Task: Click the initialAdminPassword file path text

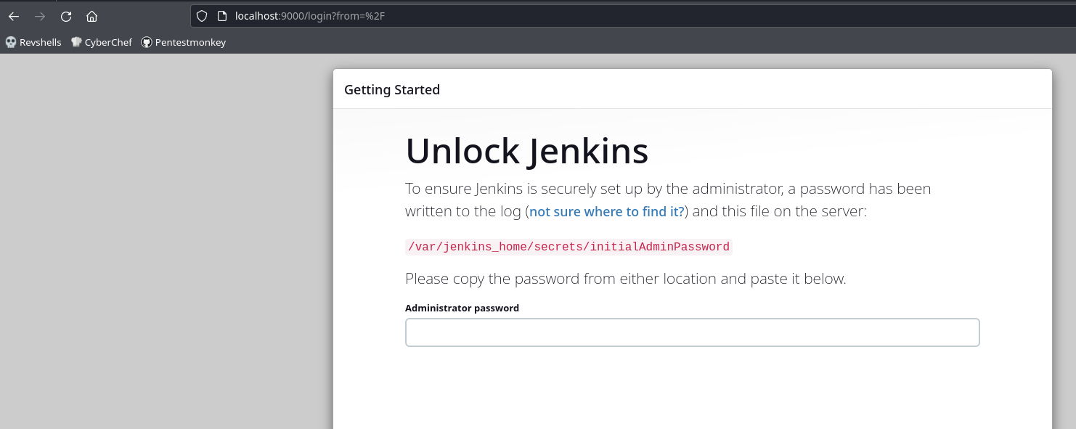Action: coord(568,247)
